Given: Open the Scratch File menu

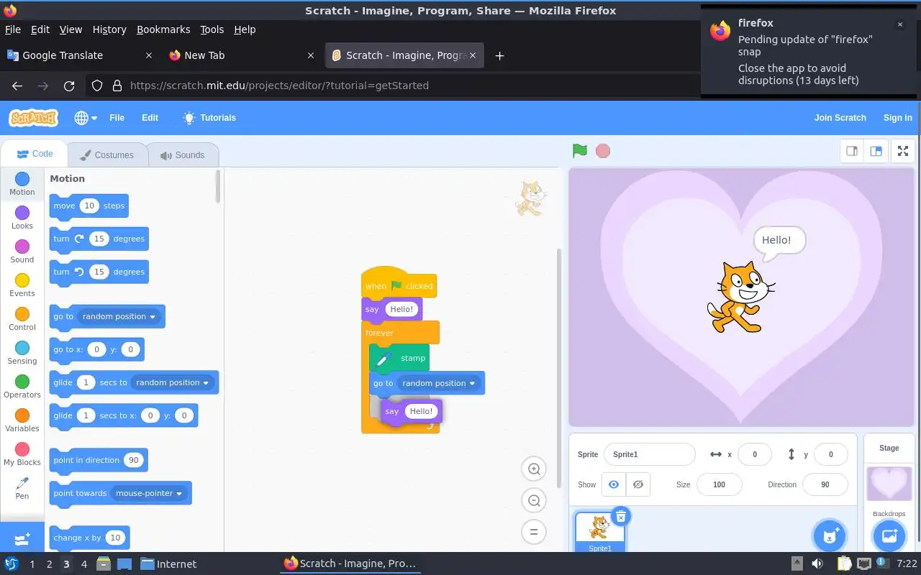Looking at the screenshot, I should pos(117,118).
